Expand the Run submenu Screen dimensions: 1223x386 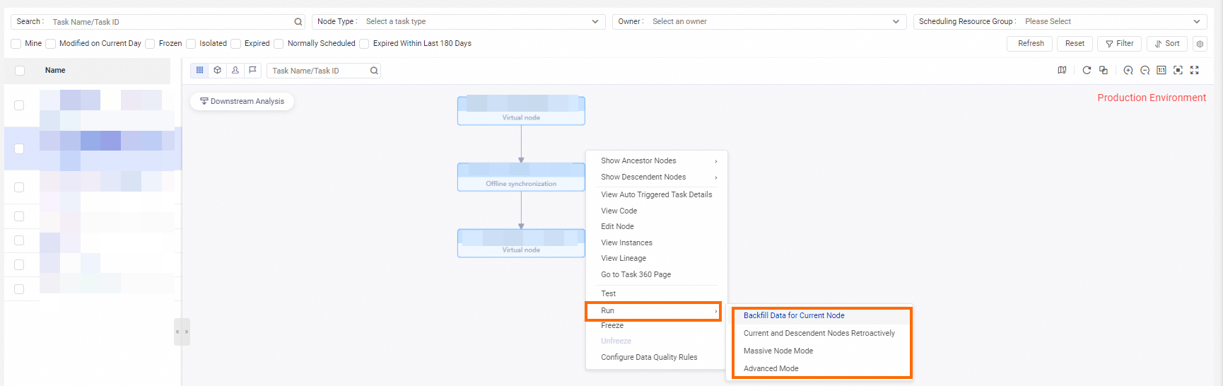[x=653, y=311]
